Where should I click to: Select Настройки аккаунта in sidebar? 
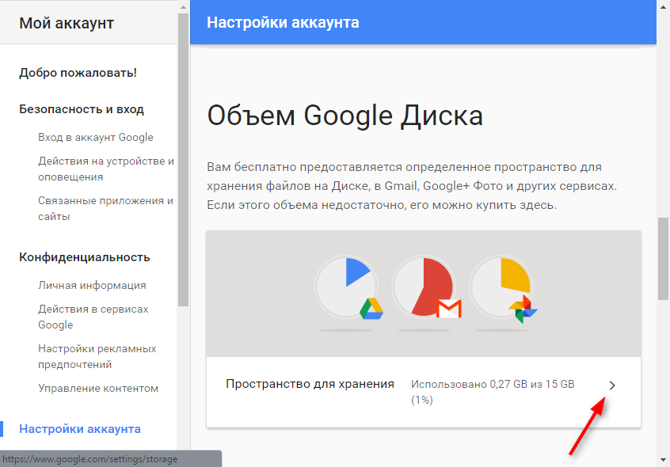point(80,429)
